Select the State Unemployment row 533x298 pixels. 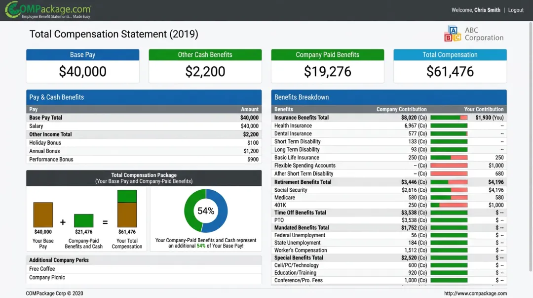[389, 243]
